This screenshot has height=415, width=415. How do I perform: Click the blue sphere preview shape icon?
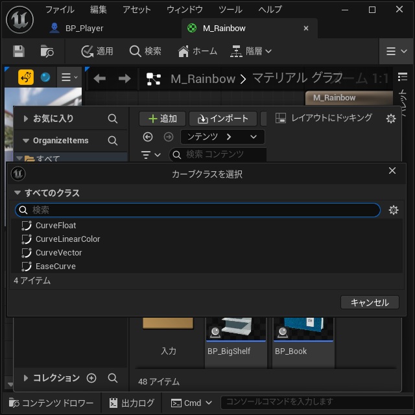[x=45, y=77]
